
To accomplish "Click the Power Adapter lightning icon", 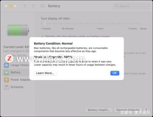I will [x=6, y=80].
